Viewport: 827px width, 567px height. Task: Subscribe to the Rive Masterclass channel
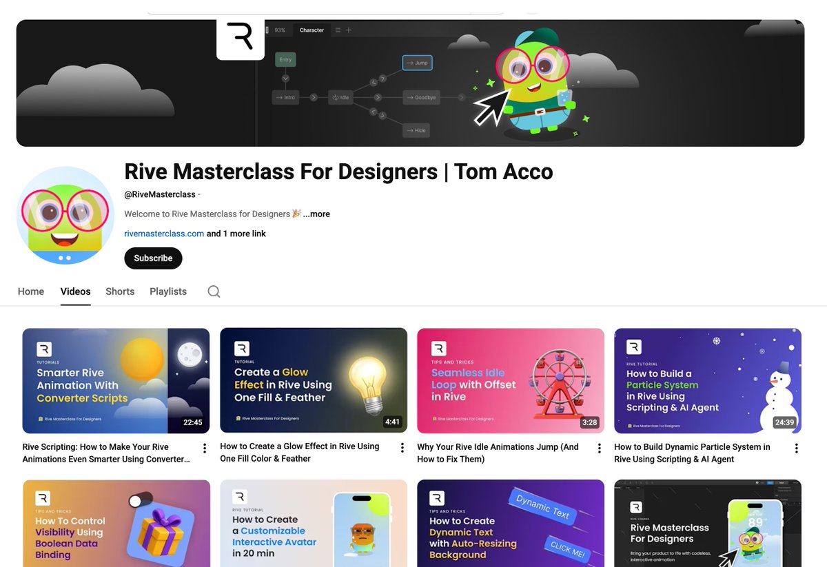click(x=153, y=258)
